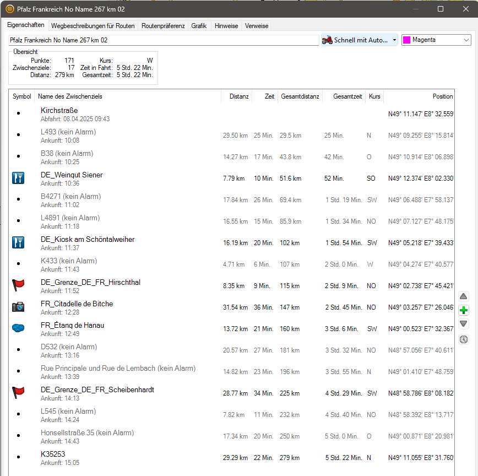Screen dimensions: 478x476
Task: Open the Verweise tab
Action: point(257,26)
